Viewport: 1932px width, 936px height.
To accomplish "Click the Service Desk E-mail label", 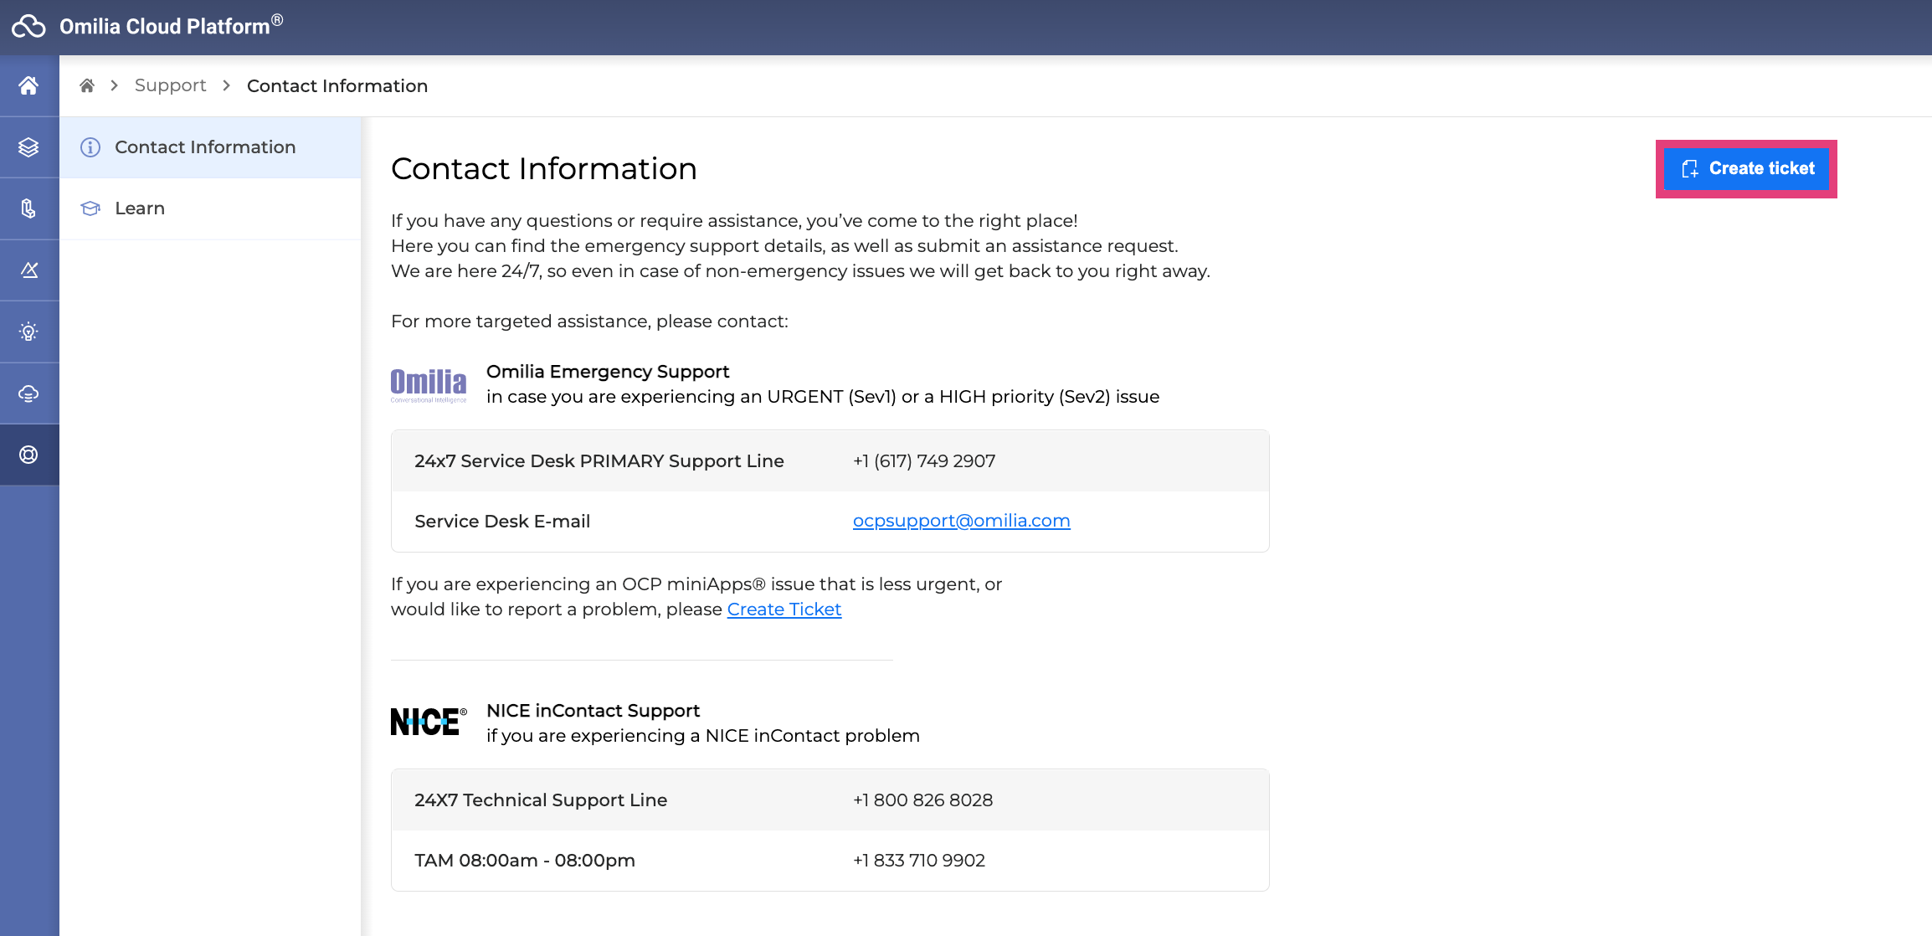I will 502,522.
